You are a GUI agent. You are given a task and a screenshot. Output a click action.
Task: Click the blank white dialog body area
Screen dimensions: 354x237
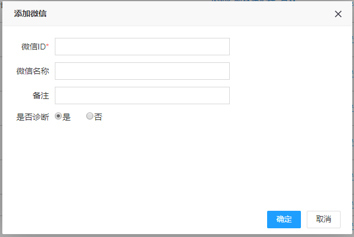click(175, 163)
